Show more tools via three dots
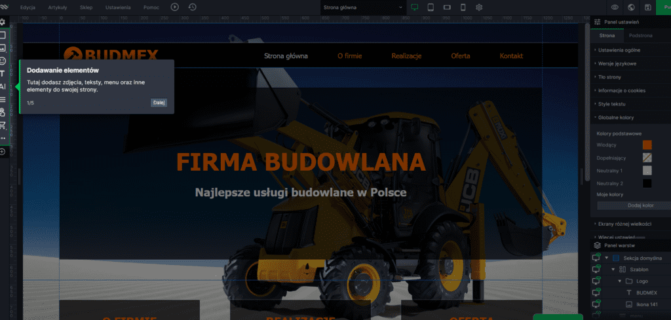671x320 pixels. (3, 138)
